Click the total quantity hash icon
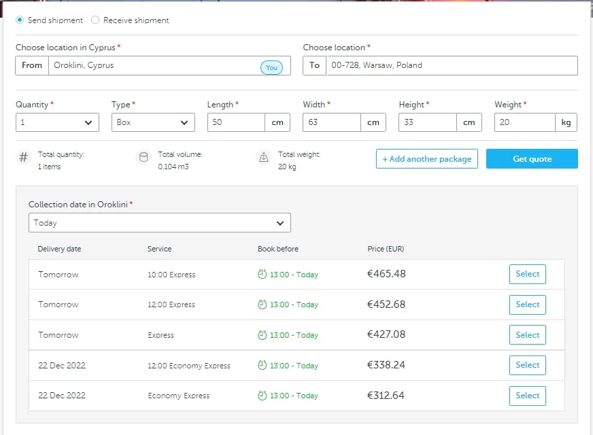The height and width of the screenshot is (435, 593). pos(24,158)
